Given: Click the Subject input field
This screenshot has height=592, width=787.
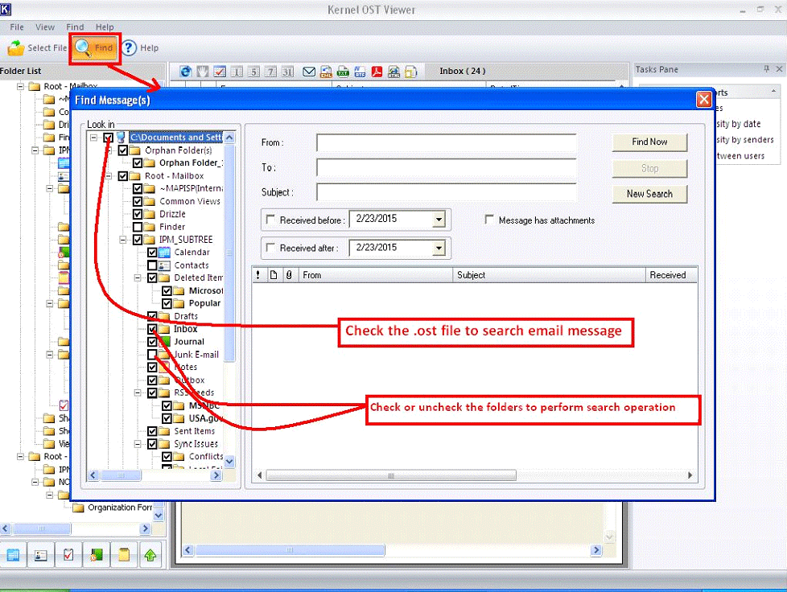Looking at the screenshot, I should click(x=446, y=192).
